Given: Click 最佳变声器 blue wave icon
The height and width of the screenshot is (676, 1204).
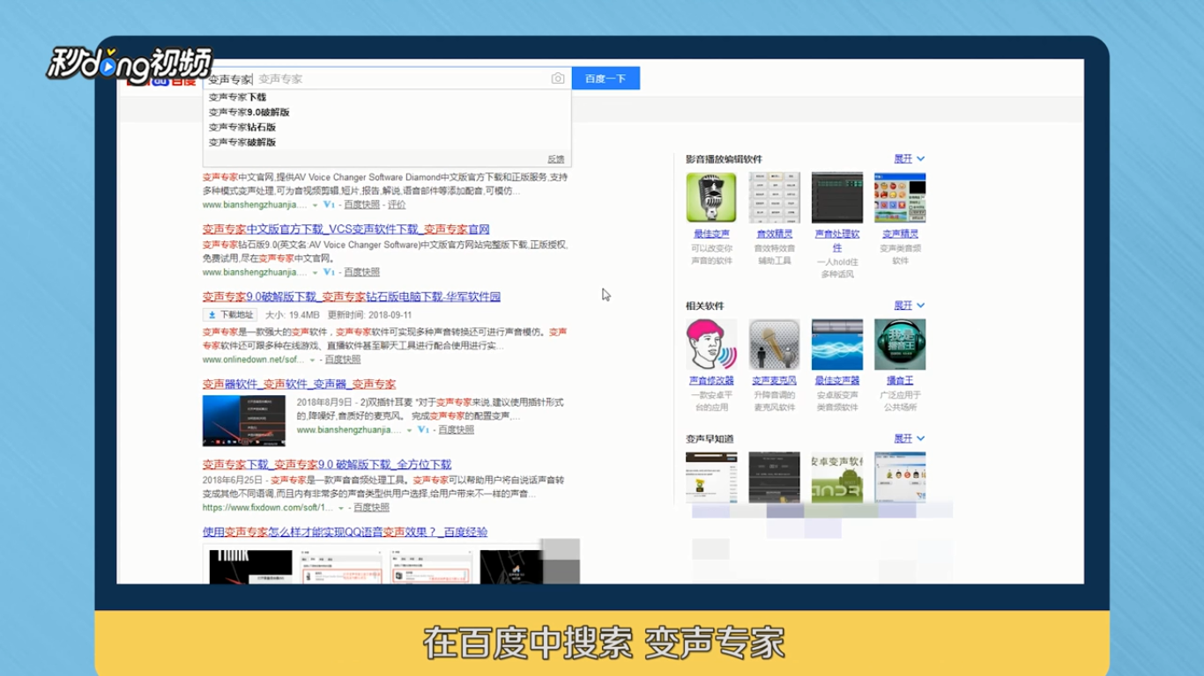Looking at the screenshot, I should coord(836,344).
